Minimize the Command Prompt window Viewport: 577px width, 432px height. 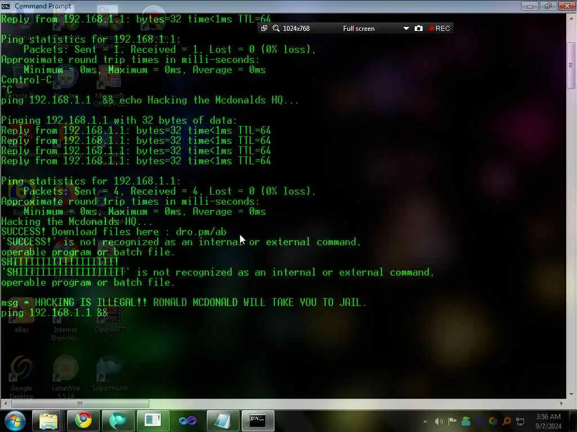[x=530, y=6]
